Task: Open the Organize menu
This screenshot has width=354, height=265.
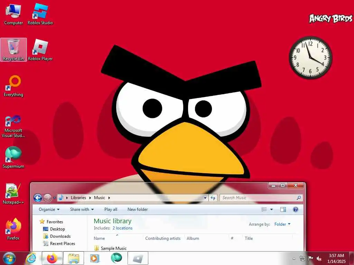Action: pos(49,209)
